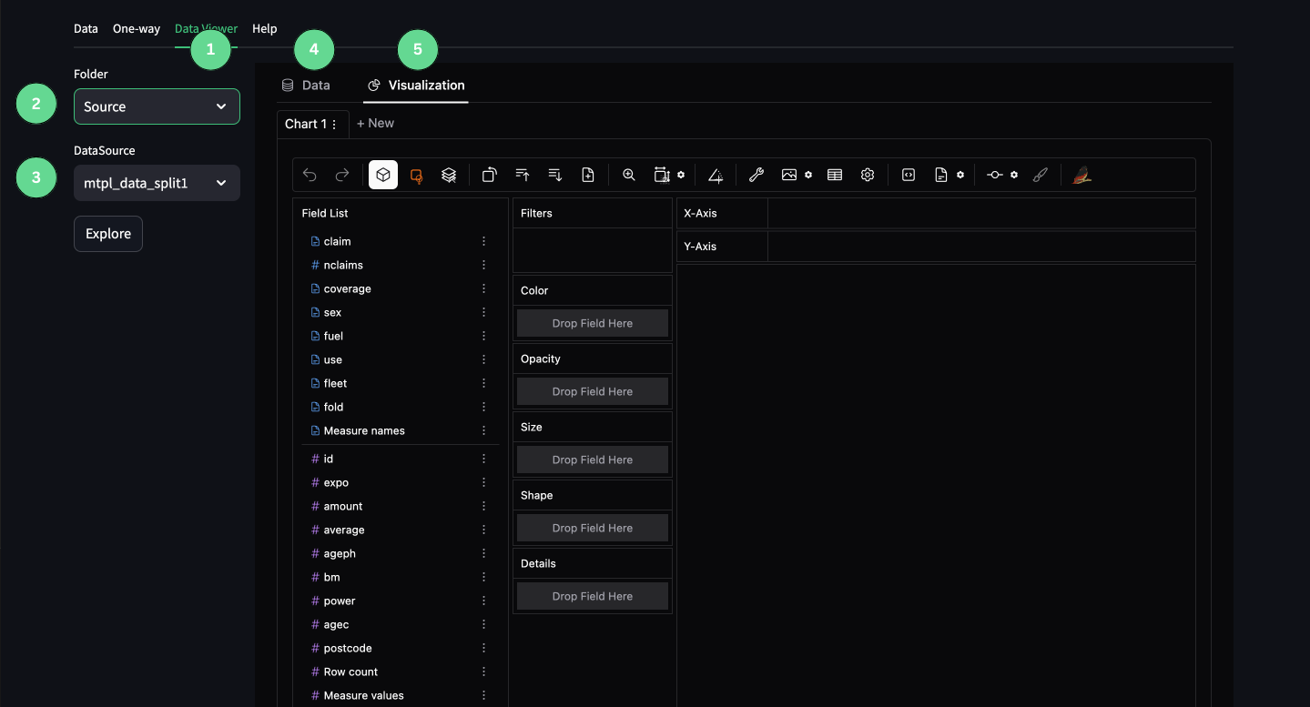
Task: Open three-dot menu for nclaims field
Action: click(x=484, y=265)
